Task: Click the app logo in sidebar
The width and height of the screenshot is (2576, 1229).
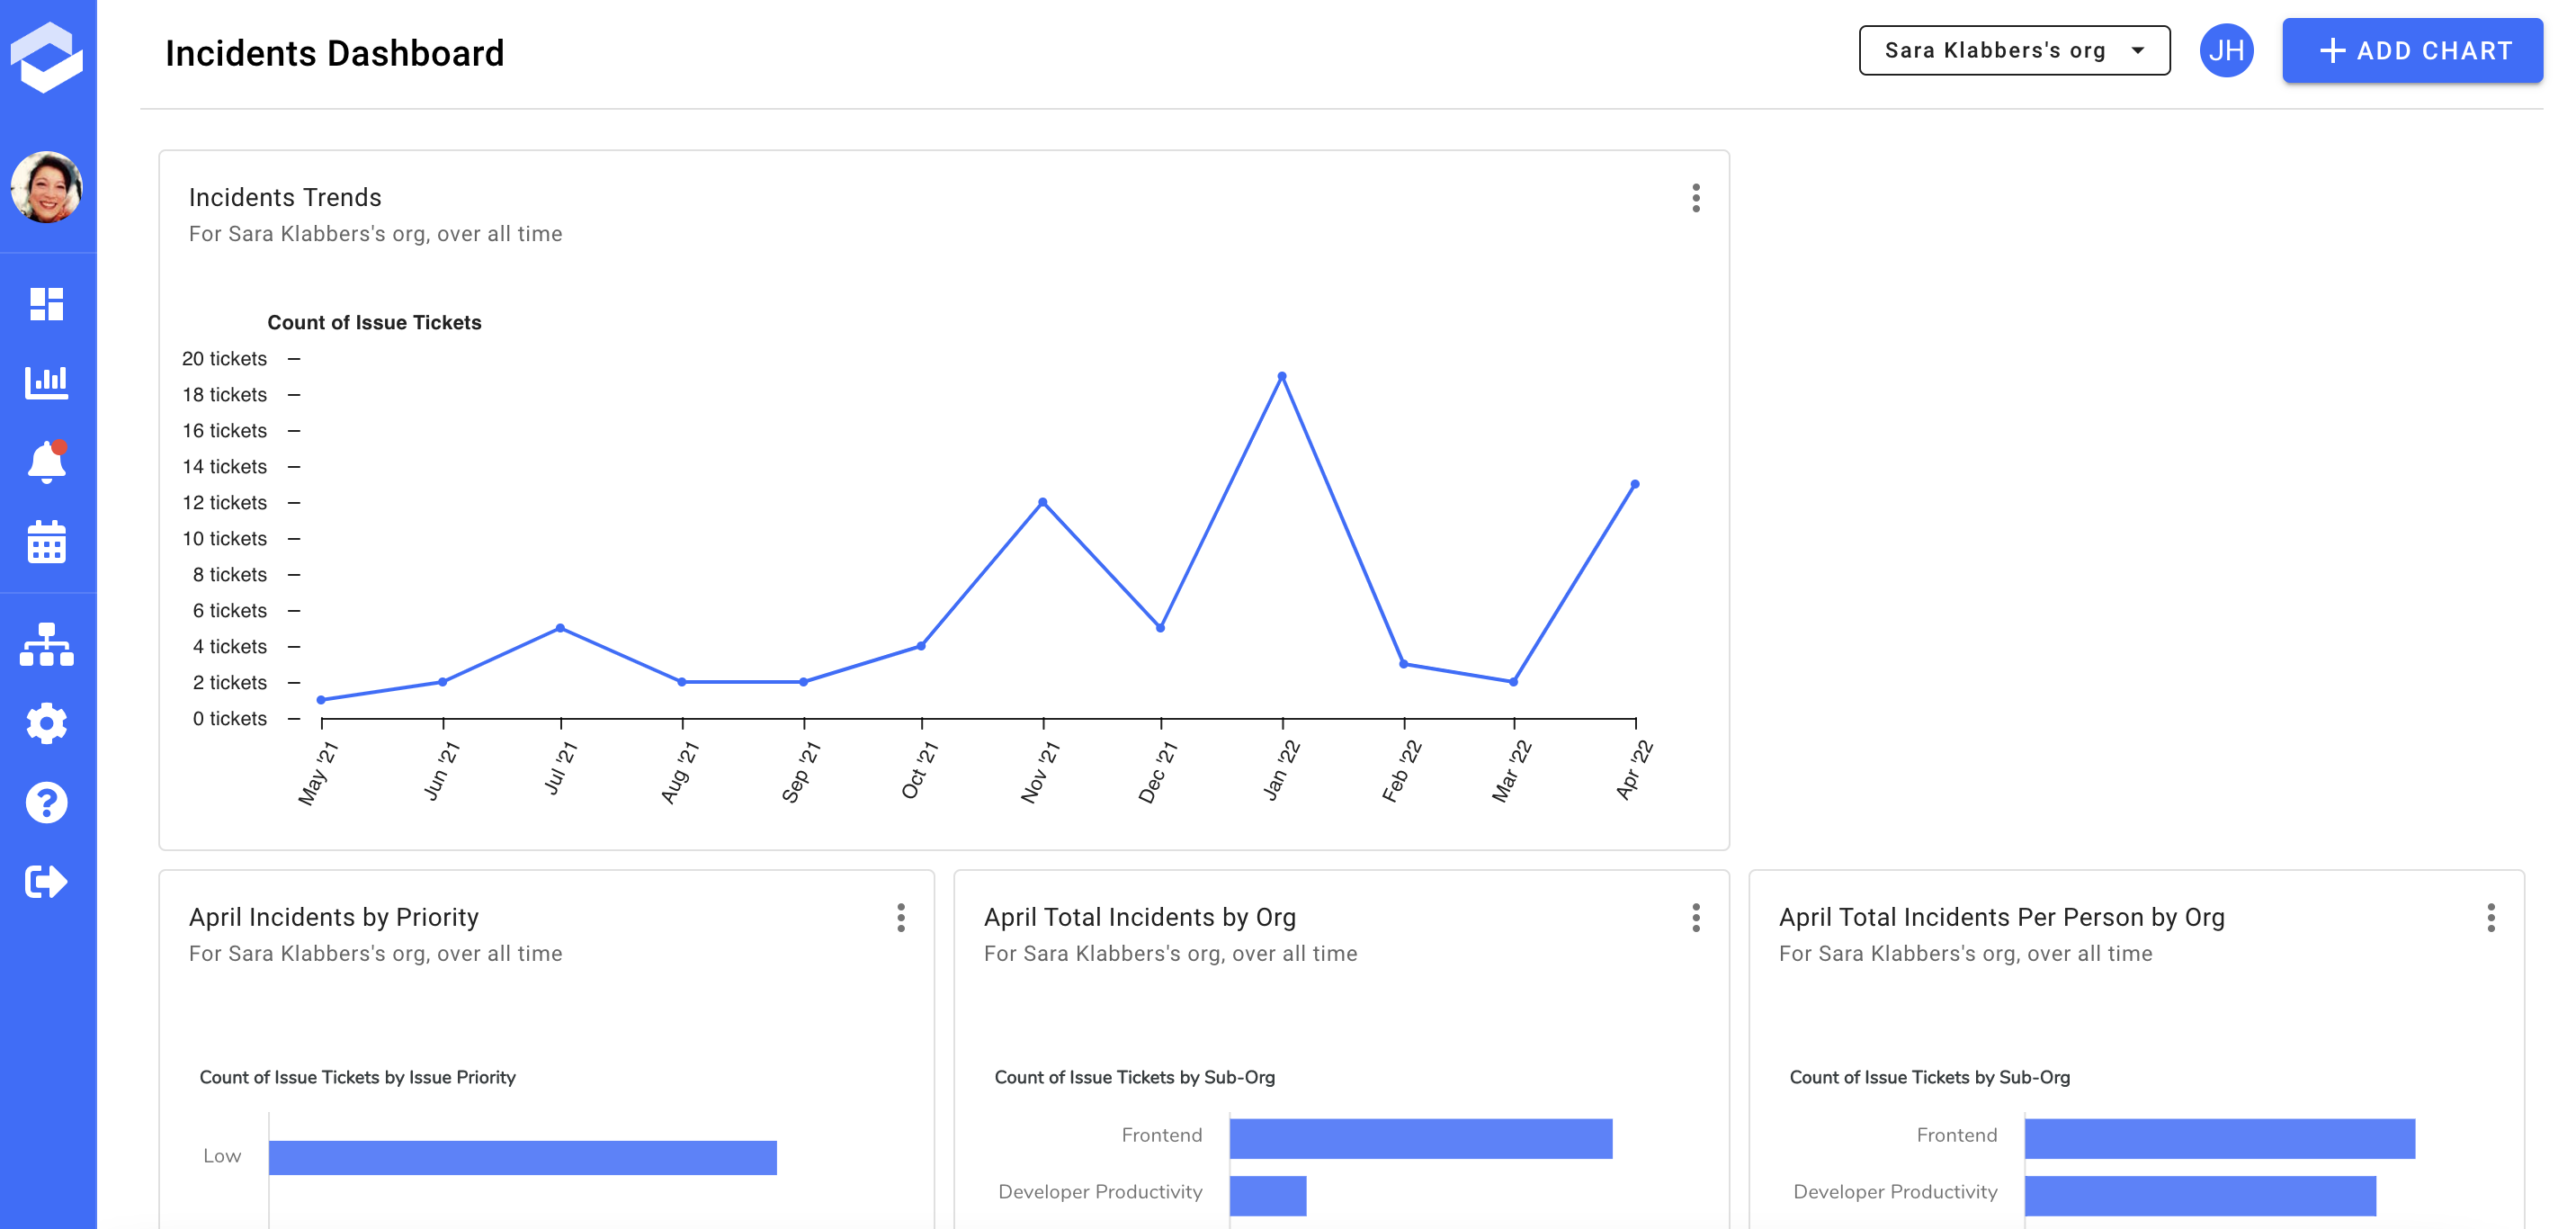Action: coord(46,57)
